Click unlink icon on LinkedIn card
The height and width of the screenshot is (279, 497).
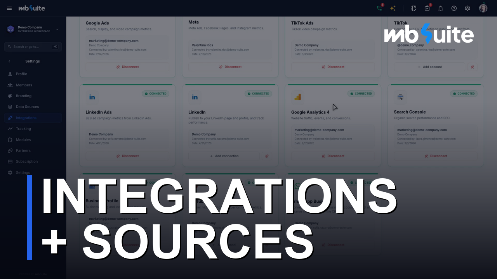(x=267, y=156)
